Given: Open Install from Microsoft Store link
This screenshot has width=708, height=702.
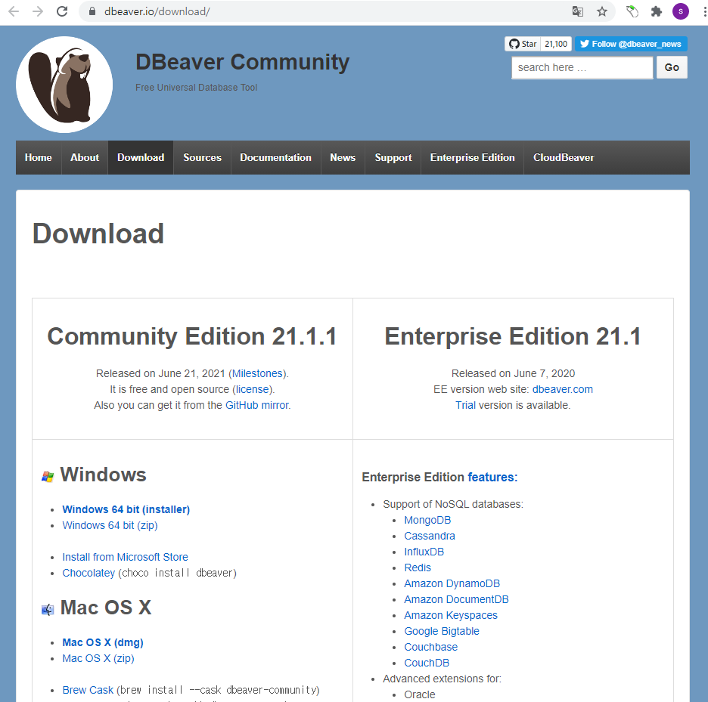Looking at the screenshot, I should pos(125,557).
